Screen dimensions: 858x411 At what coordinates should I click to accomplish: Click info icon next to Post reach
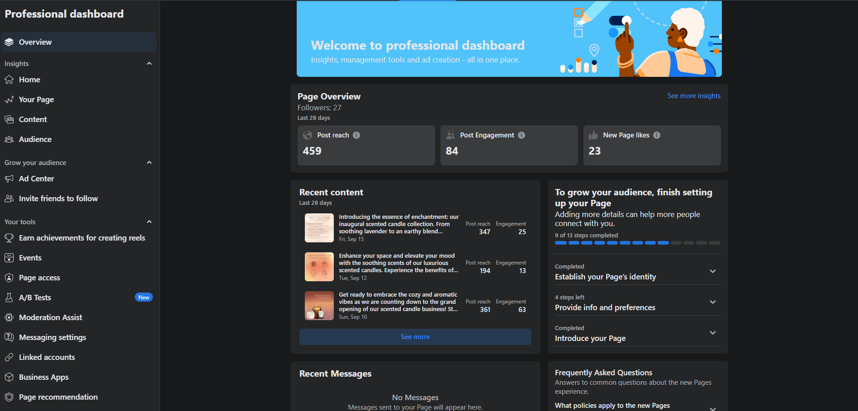click(x=356, y=135)
